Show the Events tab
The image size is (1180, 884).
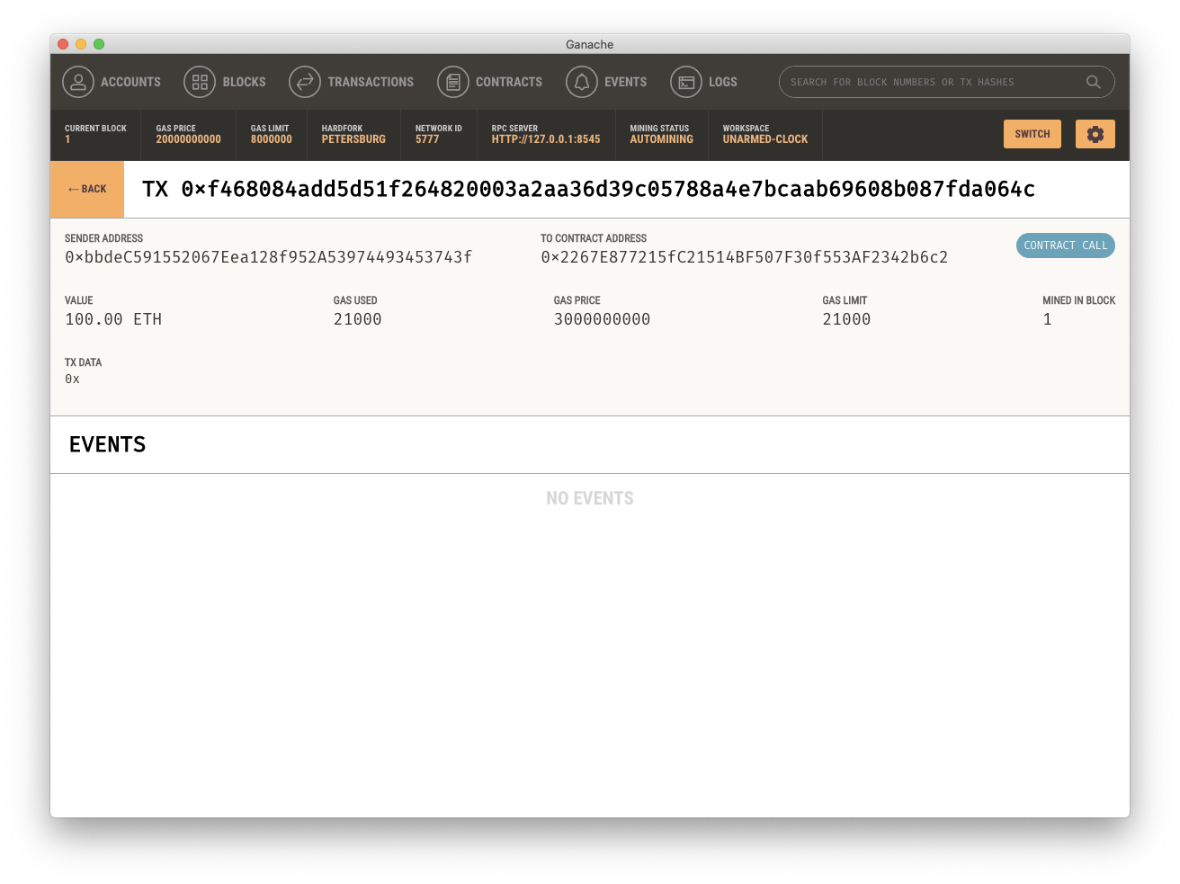pos(607,82)
